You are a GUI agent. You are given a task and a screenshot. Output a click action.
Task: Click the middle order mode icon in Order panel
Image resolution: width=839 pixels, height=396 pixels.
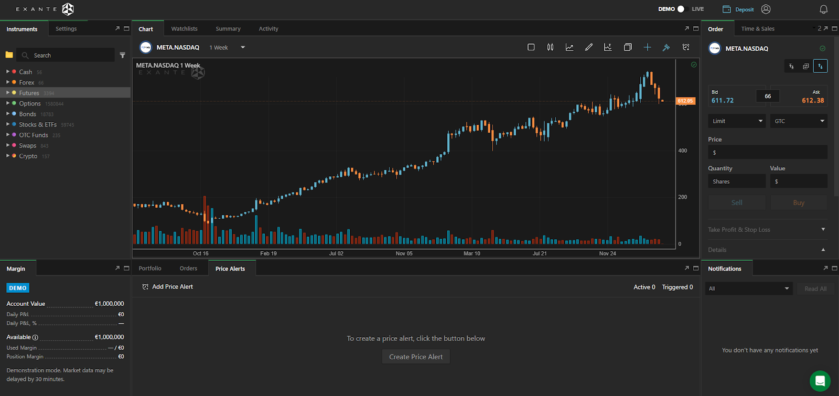click(806, 66)
